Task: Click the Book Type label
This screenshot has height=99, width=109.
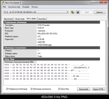Action: coord(9,28)
